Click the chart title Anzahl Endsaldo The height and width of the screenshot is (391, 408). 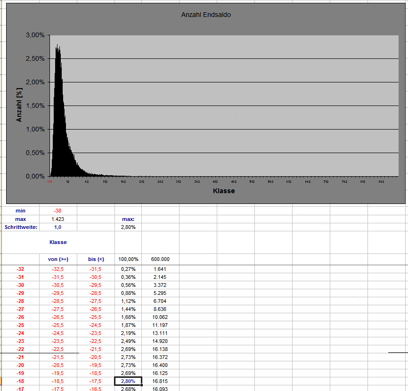[206, 15]
